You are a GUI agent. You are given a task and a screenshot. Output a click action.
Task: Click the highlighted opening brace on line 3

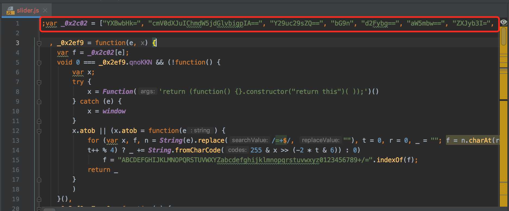point(154,43)
